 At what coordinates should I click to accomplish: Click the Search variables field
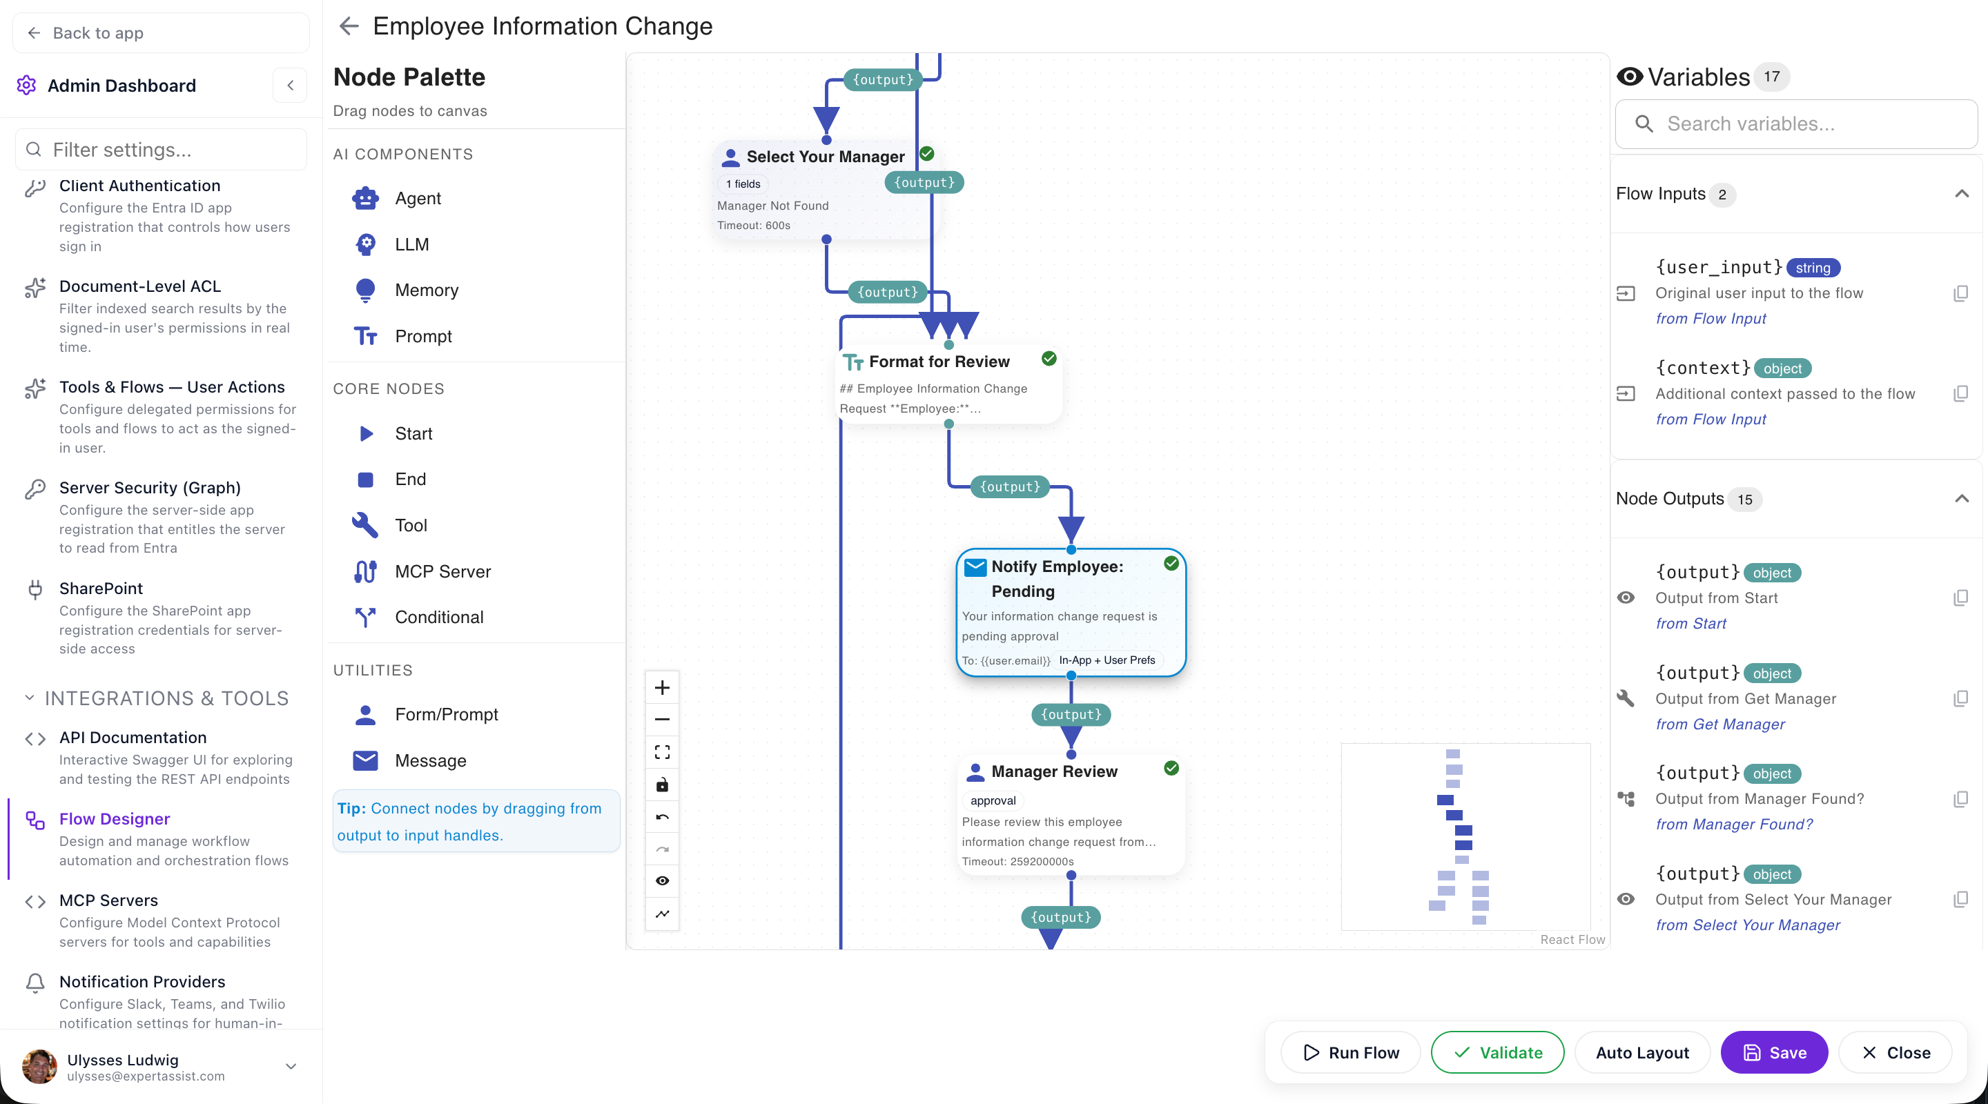pyautogui.click(x=1796, y=124)
